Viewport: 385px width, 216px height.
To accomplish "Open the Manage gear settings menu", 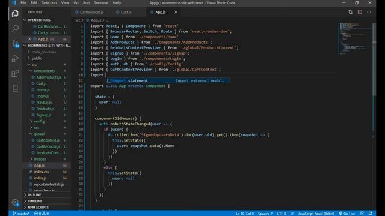I will coord(15,203).
